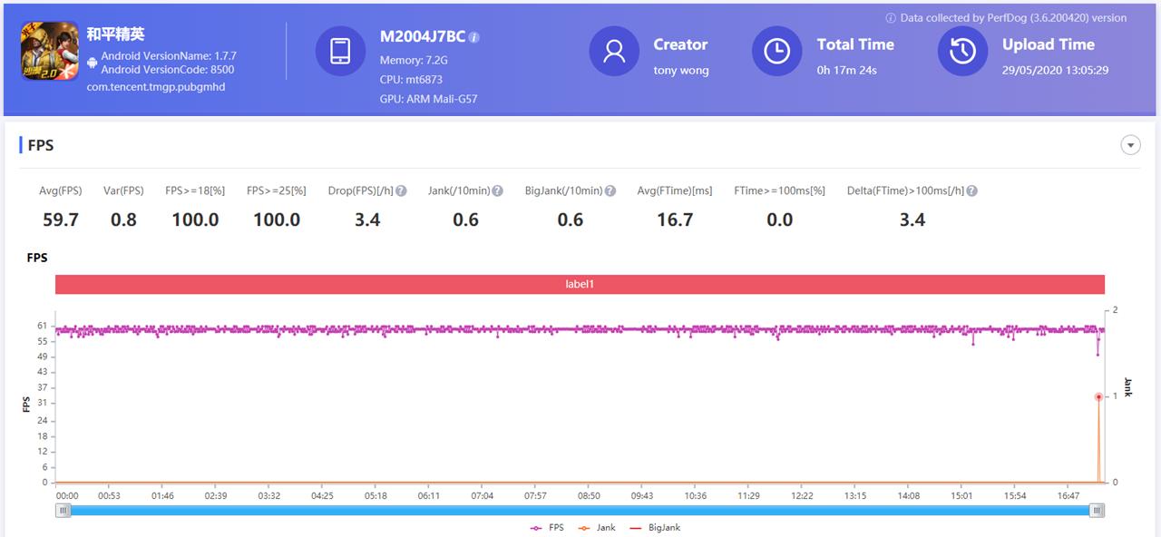Click the Jank(/10min) value 0.6
Image resolution: width=1161 pixels, height=537 pixels.
(x=466, y=220)
